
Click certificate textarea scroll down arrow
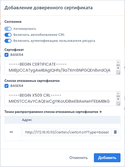point(118,68)
